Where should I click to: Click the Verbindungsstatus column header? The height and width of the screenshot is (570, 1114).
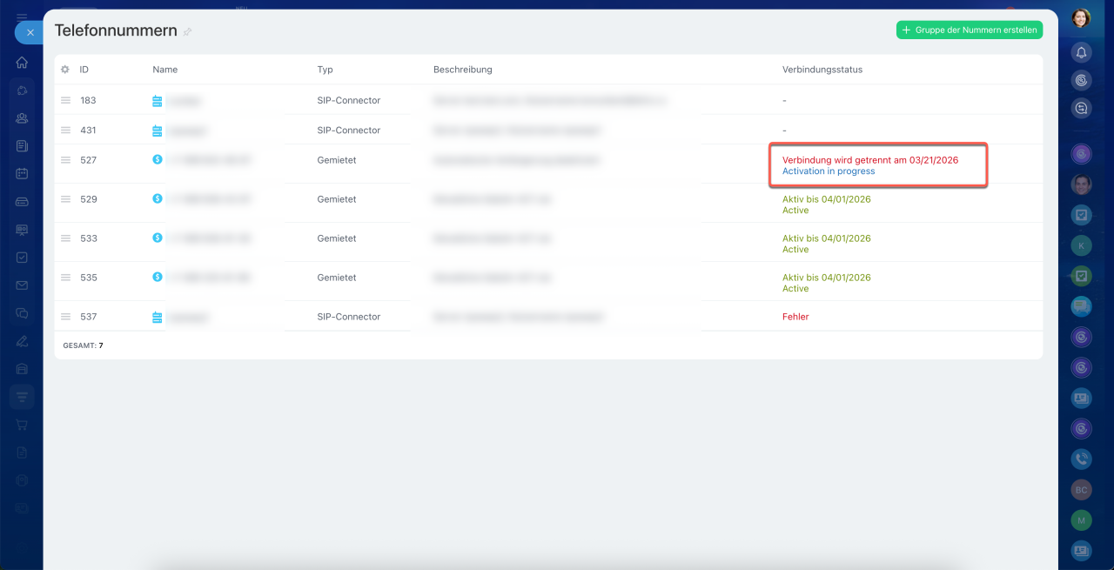click(x=822, y=70)
